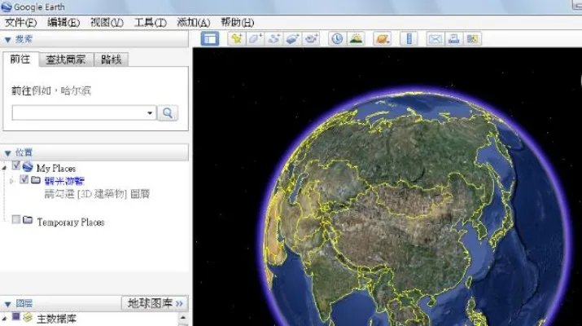
Task: Show historical imagery with clock icon
Action: (337, 38)
